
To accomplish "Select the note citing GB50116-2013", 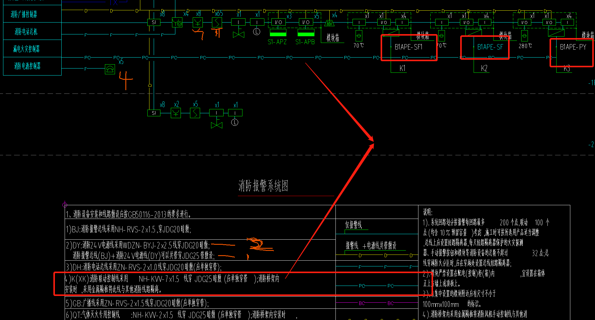I will click(128, 214).
